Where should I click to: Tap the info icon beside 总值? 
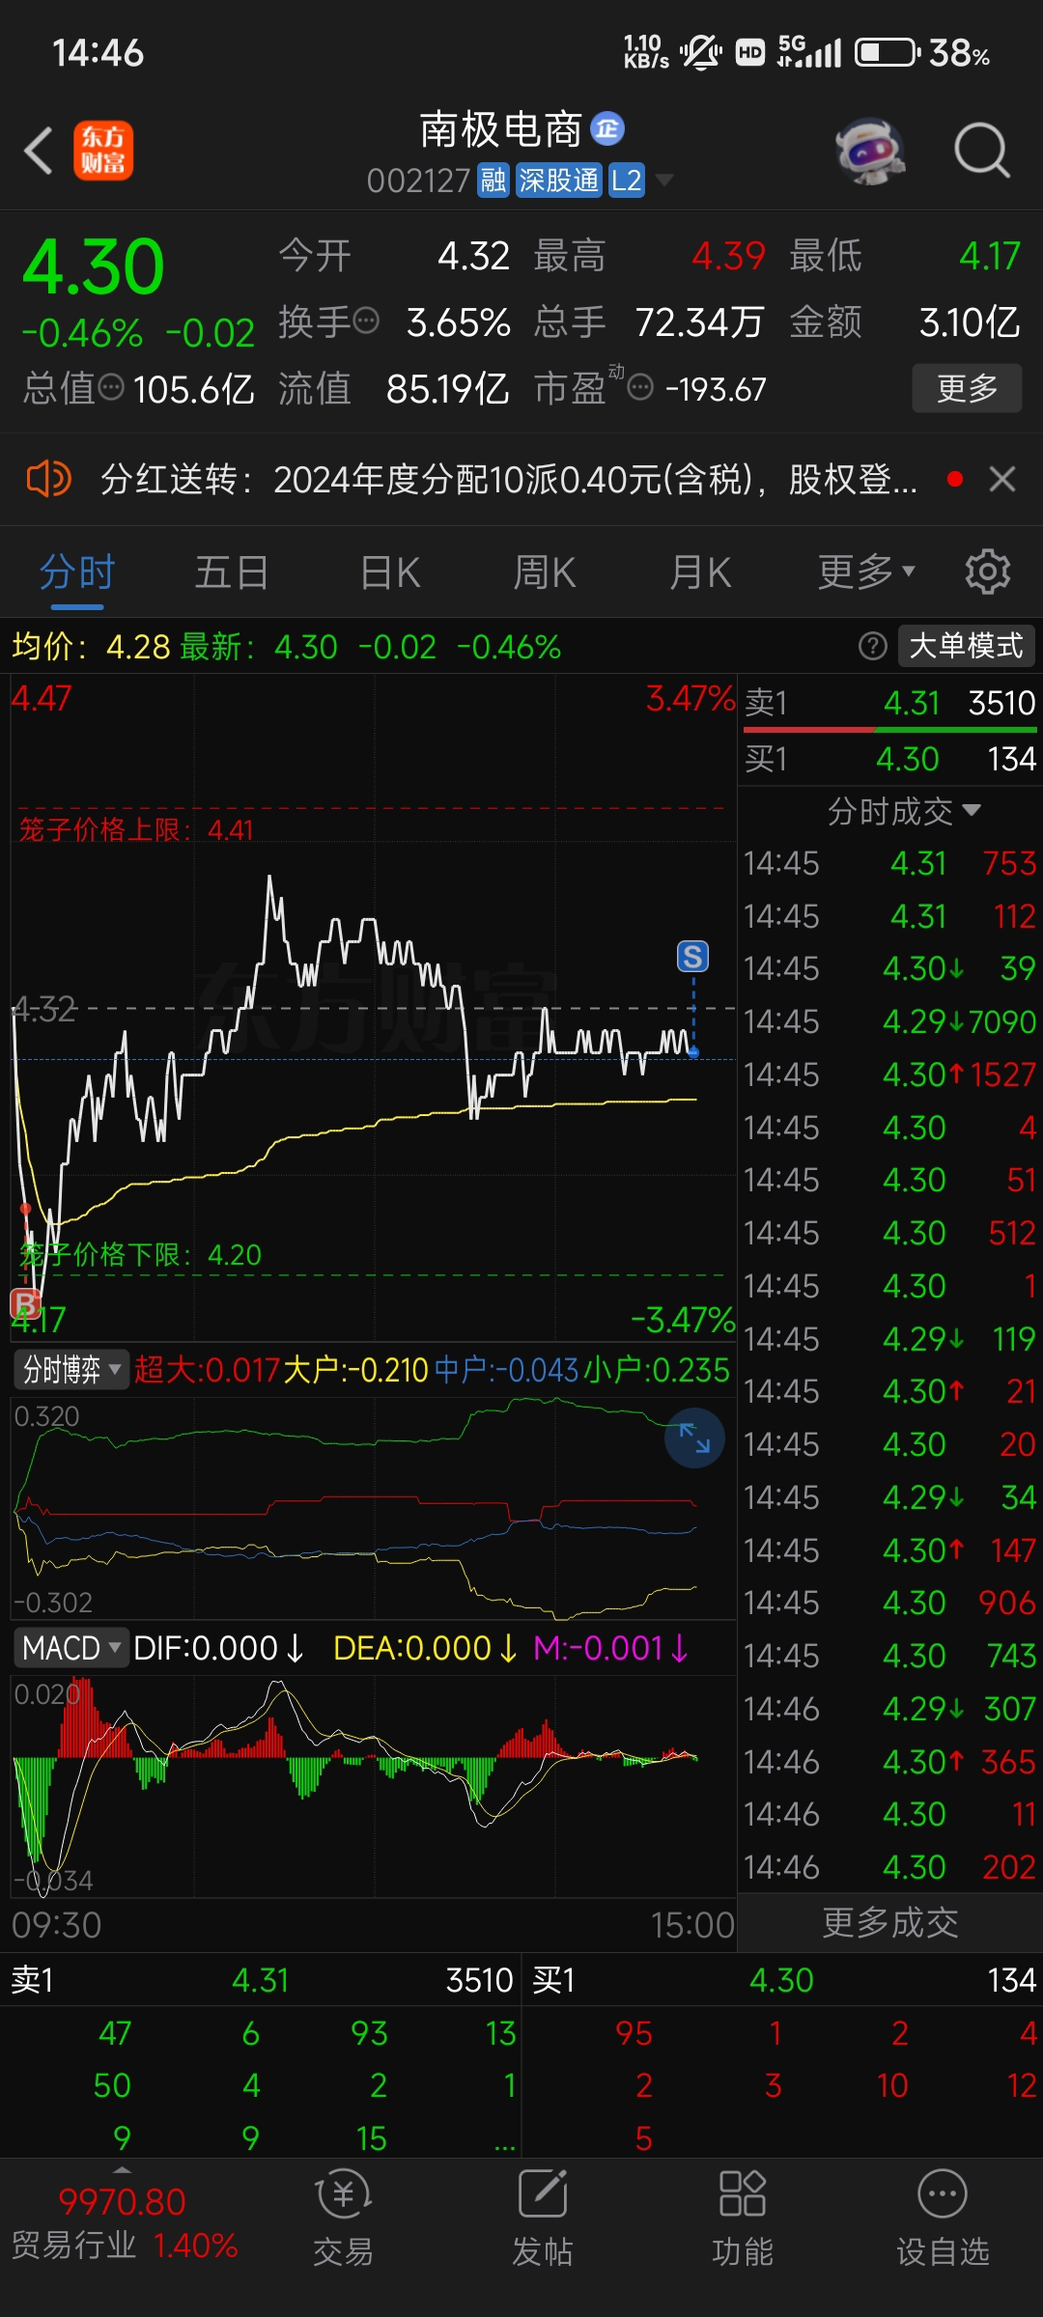(x=112, y=388)
